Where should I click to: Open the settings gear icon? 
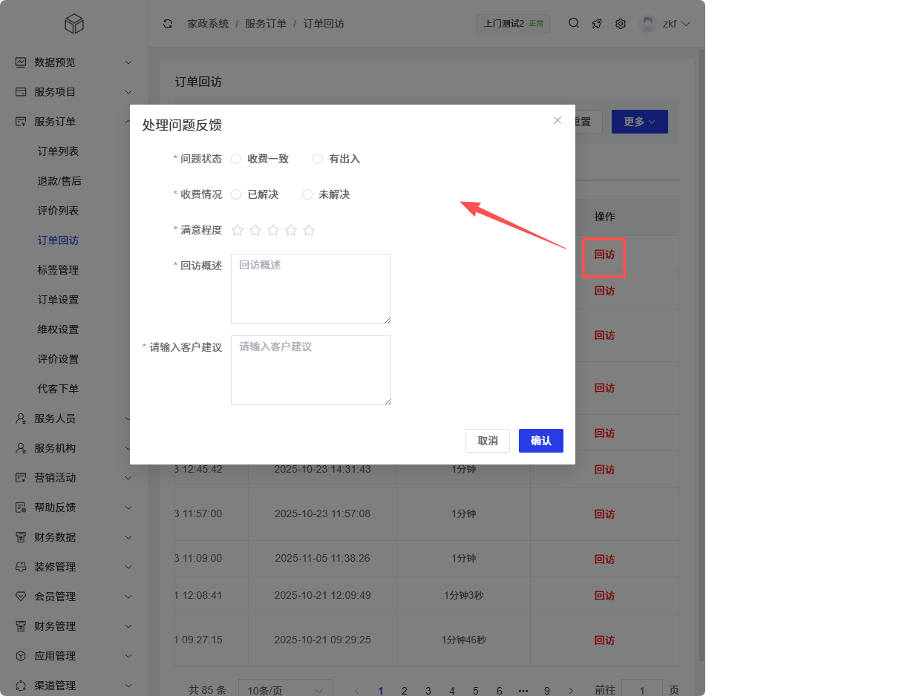pyautogui.click(x=621, y=24)
